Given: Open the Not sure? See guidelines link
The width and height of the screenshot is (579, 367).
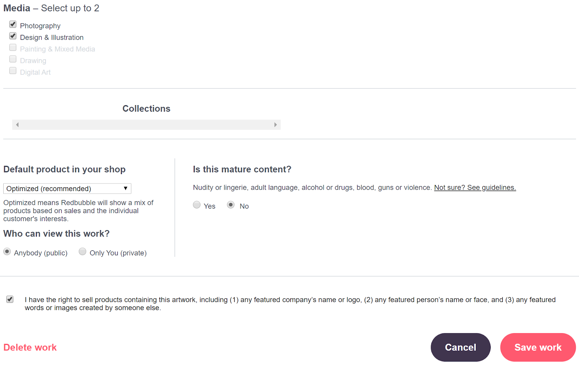Looking at the screenshot, I should tap(475, 187).
